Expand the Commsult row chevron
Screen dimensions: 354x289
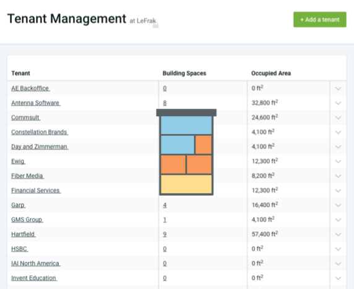pos(338,117)
